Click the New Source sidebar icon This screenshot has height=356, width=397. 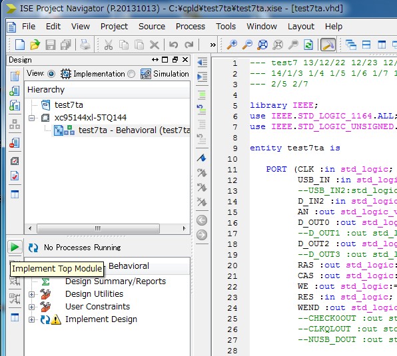coord(15,76)
